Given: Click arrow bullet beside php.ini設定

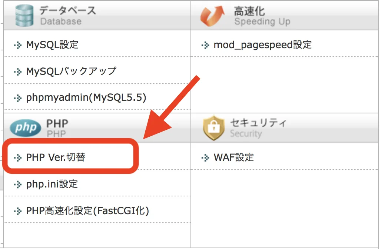Looking at the screenshot, I should click(x=17, y=185).
